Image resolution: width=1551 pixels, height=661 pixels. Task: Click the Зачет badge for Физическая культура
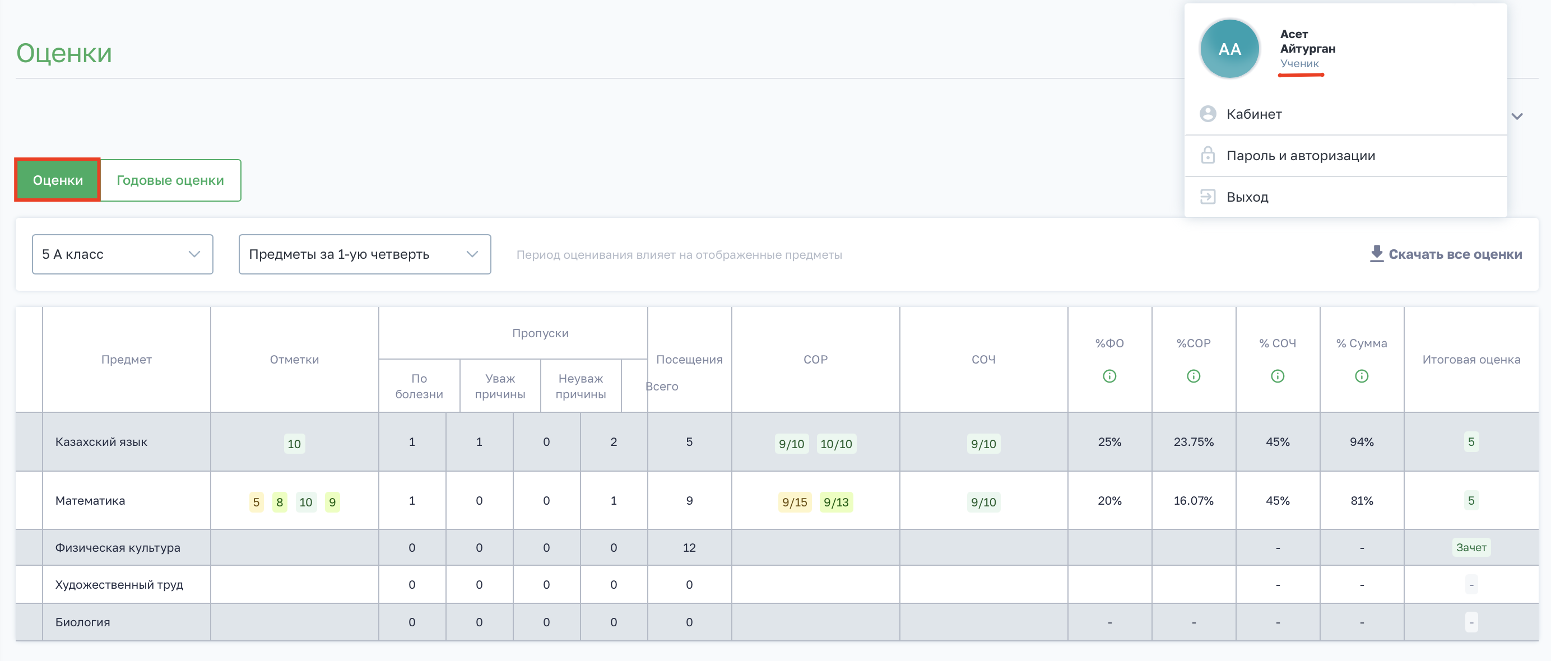pos(1470,547)
